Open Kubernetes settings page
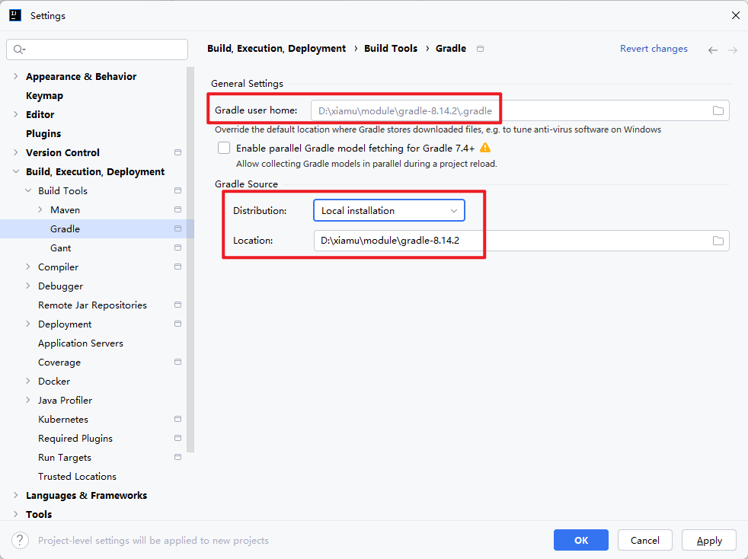Viewport: 748px width, 559px height. tap(63, 419)
